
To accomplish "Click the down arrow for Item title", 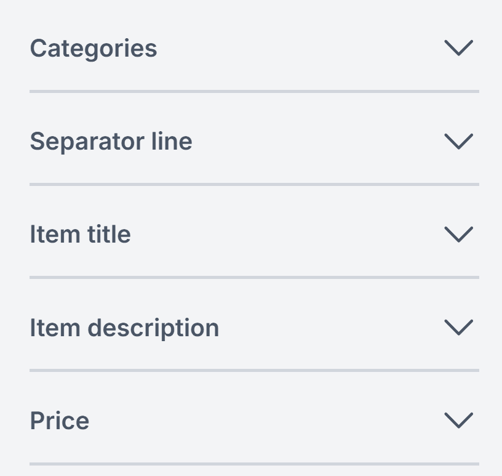I will 458,234.
